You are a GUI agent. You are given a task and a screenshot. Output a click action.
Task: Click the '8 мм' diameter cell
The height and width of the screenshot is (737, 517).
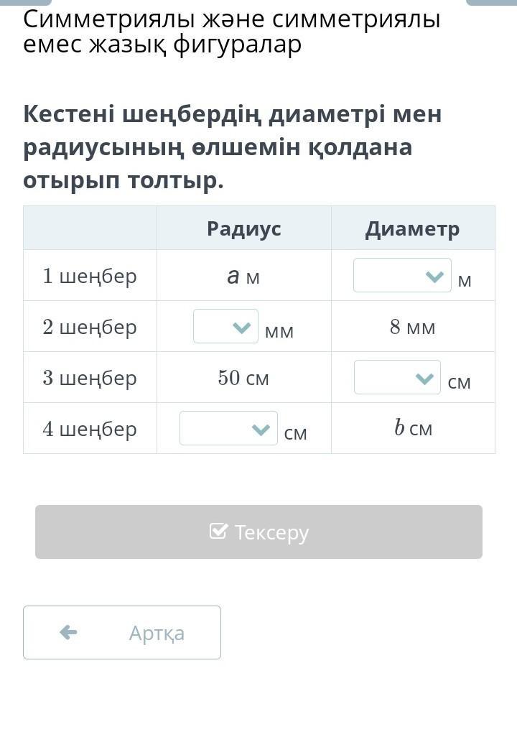coord(413,327)
